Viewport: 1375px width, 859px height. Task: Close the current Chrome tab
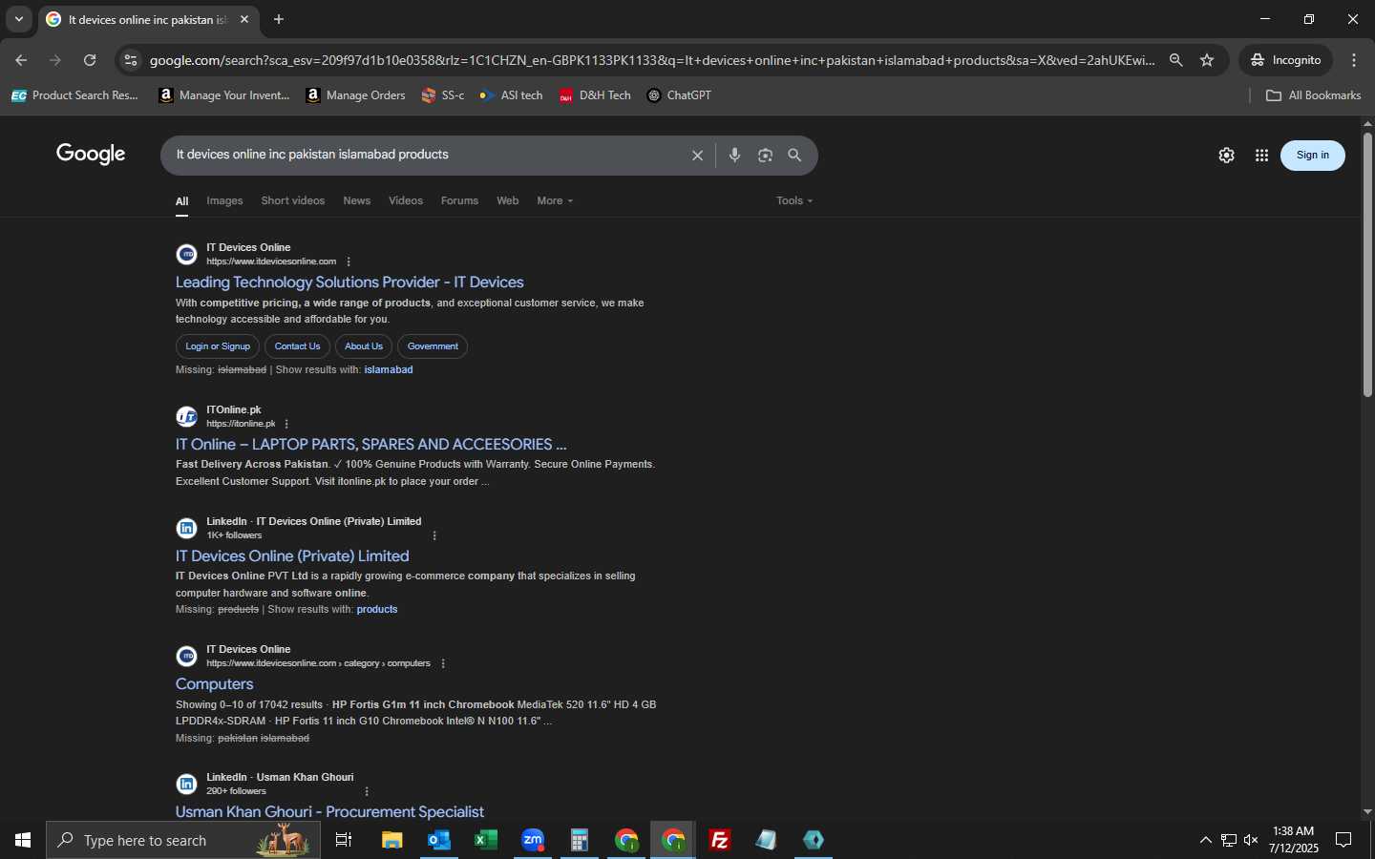coord(244,19)
